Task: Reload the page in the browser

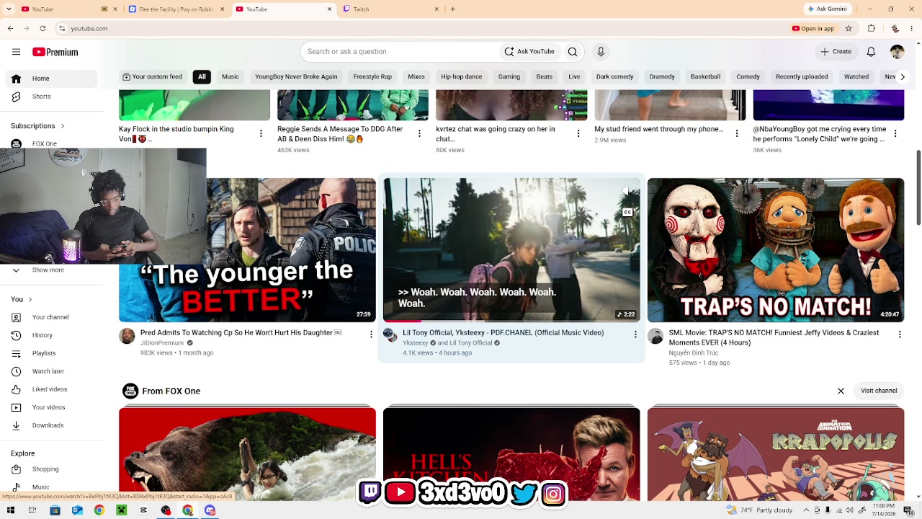Action: (x=42, y=28)
